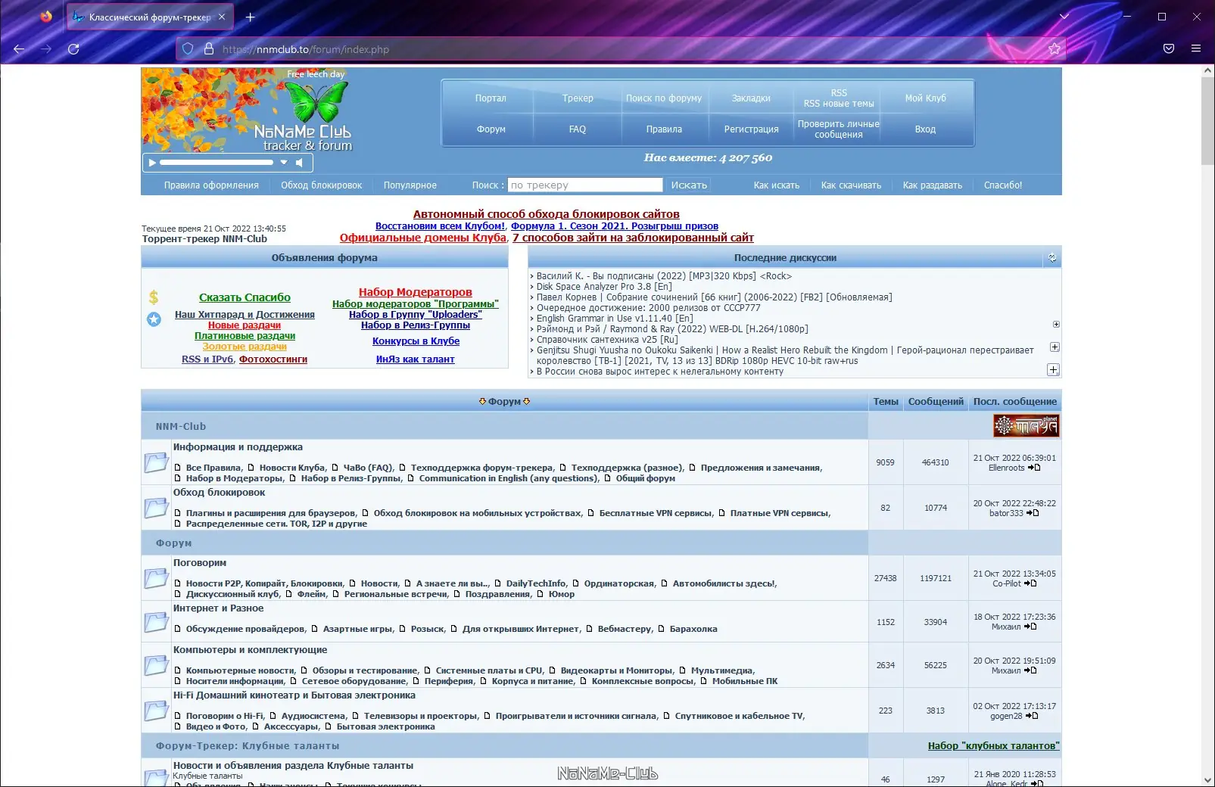Refresh the 'Последние дискуссии' panel

1052,258
